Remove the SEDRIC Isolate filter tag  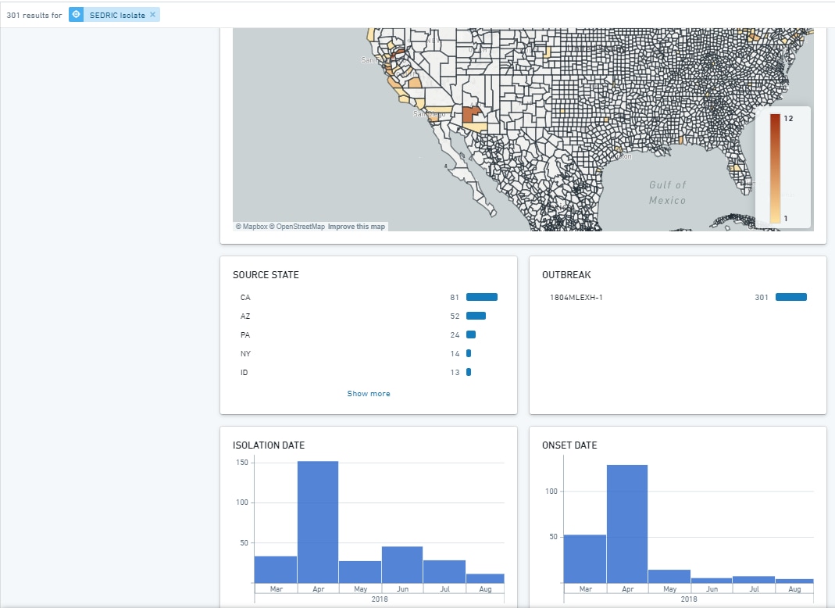153,14
